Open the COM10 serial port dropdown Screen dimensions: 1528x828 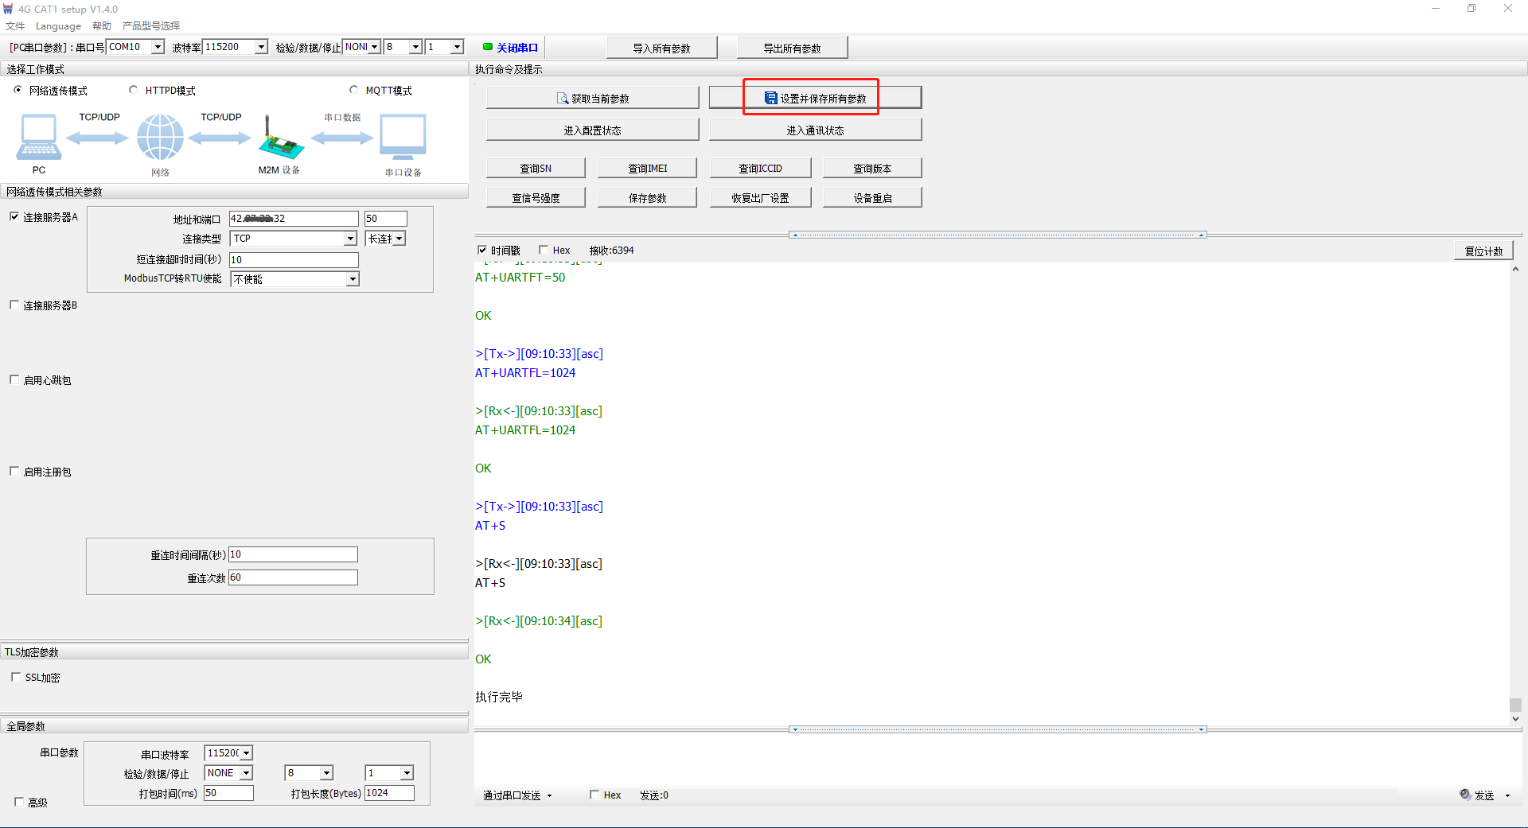point(158,47)
